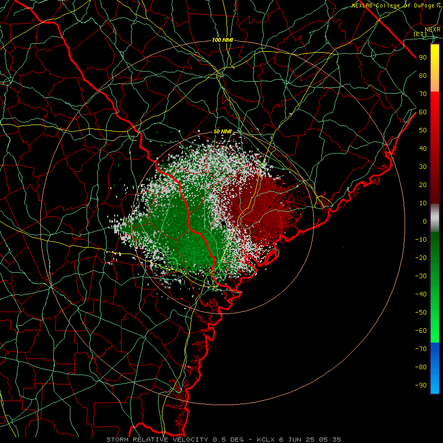The width and height of the screenshot is (443, 443).
Task: Select the -90 value on the velocity scale
Action: (421, 385)
